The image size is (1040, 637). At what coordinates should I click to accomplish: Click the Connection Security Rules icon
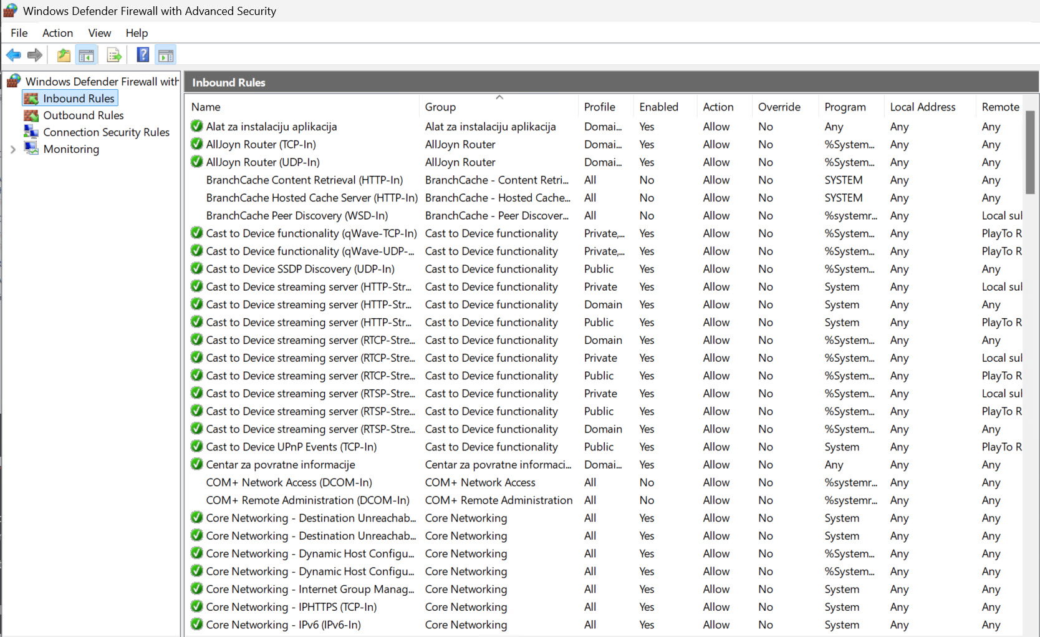31,132
